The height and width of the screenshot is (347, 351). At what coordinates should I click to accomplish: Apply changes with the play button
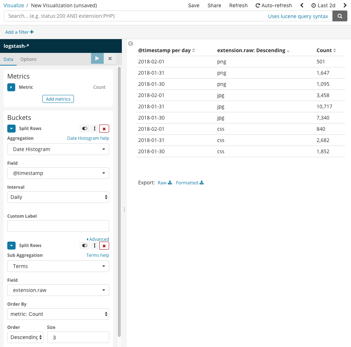coord(97,58)
